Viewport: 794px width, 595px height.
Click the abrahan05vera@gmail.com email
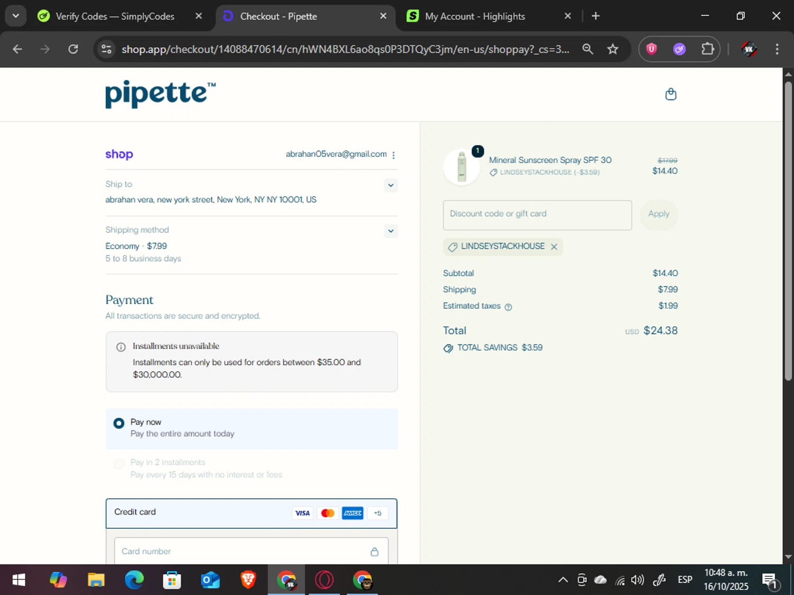coord(336,154)
